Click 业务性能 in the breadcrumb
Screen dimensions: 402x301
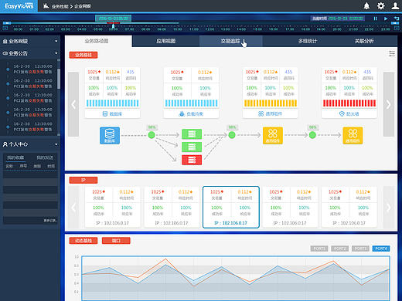click(x=60, y=6)
